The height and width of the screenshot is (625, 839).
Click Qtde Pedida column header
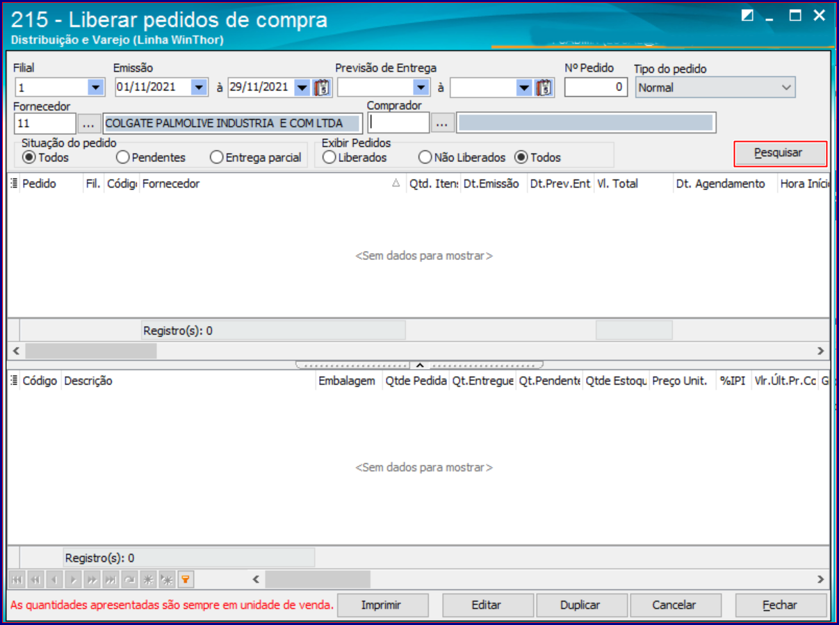click(x=416, y=380)
